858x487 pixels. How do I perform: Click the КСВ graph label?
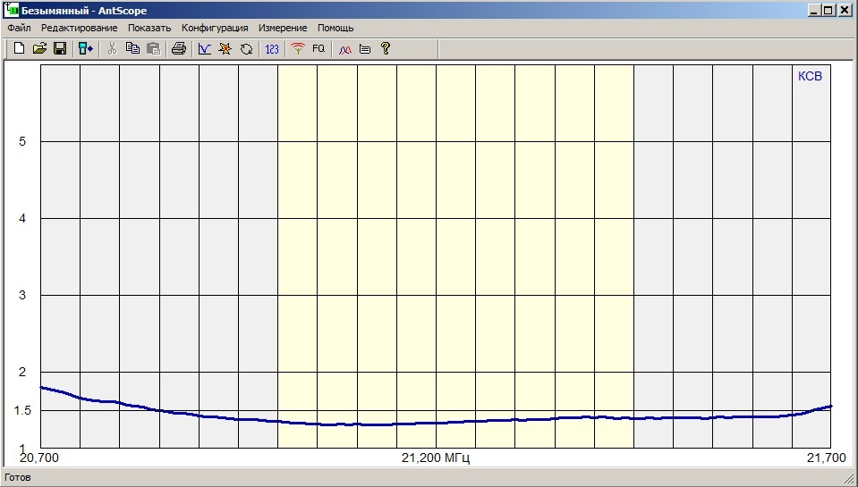point(810,77)
